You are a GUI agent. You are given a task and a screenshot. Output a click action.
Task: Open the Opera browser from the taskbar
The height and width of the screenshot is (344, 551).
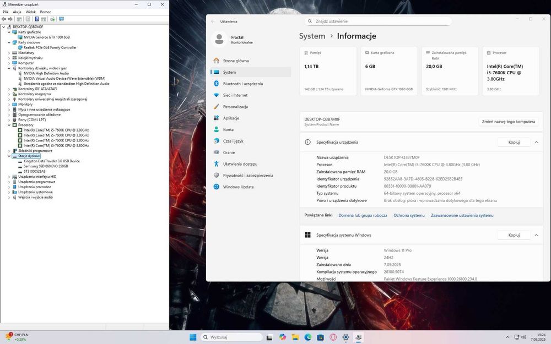pyautogui.click(x=333, y=337)
